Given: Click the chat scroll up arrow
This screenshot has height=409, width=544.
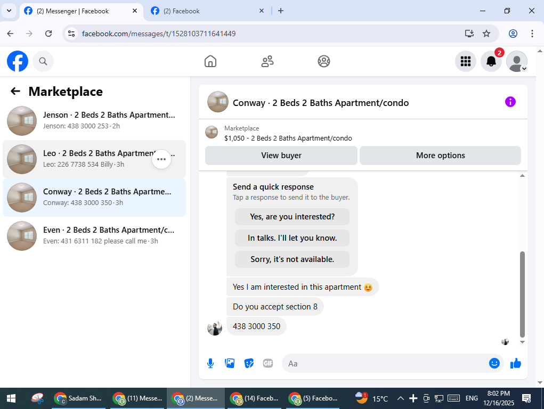Looking at the screenshot, I should 522,176.
